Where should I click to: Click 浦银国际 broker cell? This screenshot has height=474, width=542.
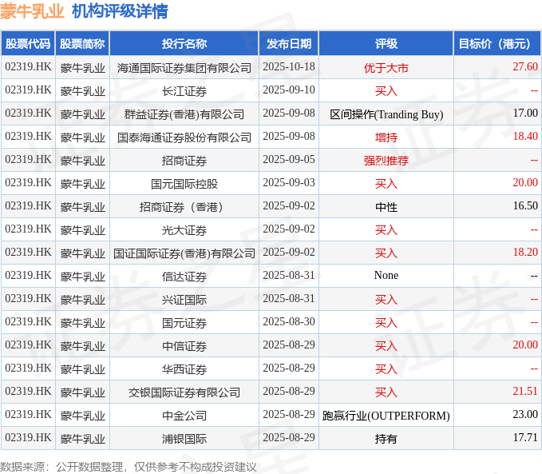click(184, 439)
